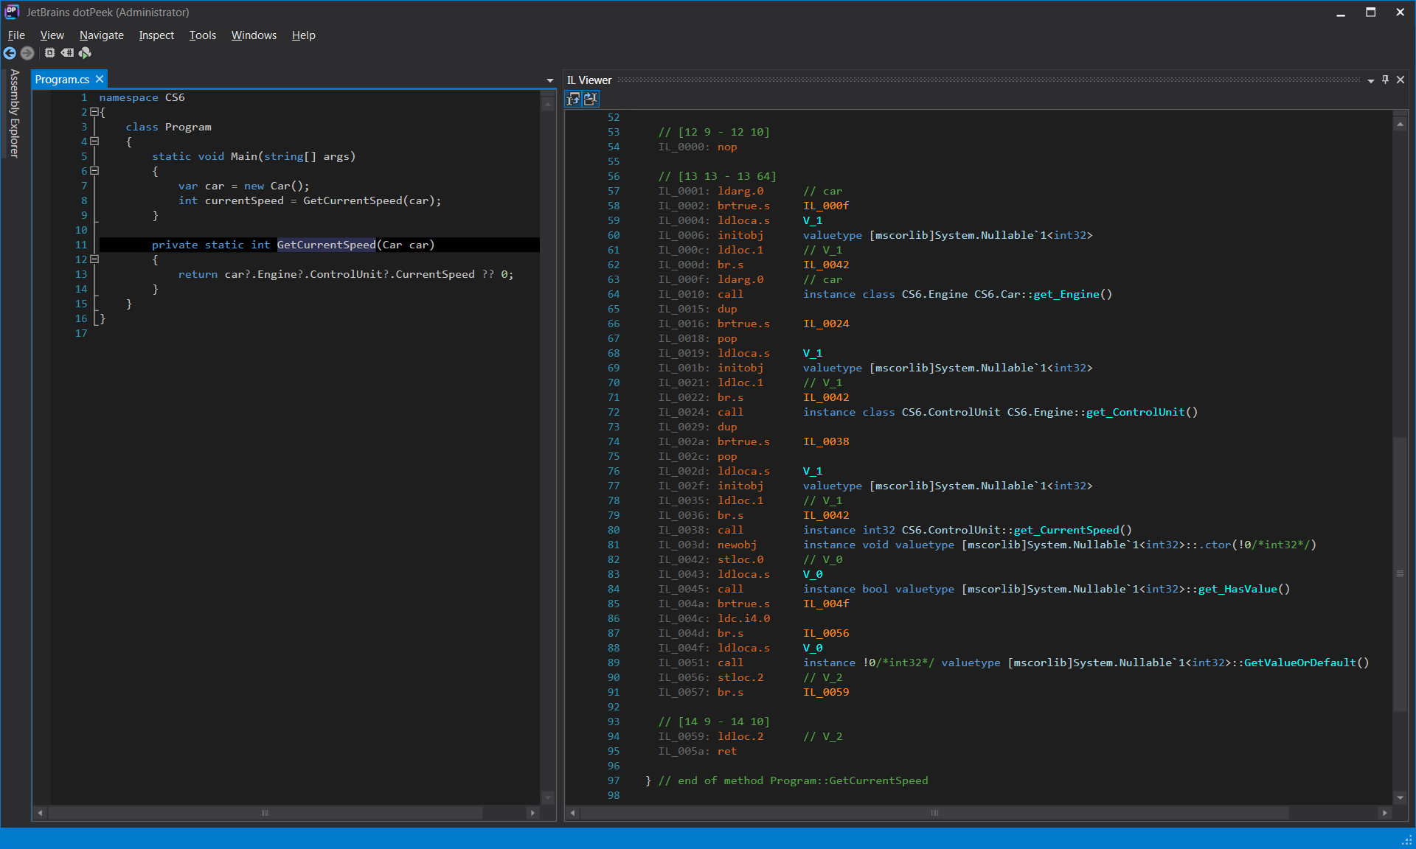Pin the IL Viewer panel

tap(1385, 80)
